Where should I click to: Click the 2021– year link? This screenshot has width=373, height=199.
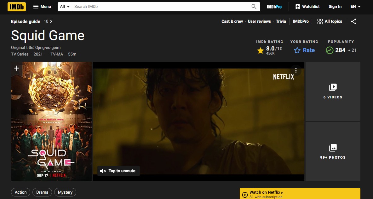[39, 54]
